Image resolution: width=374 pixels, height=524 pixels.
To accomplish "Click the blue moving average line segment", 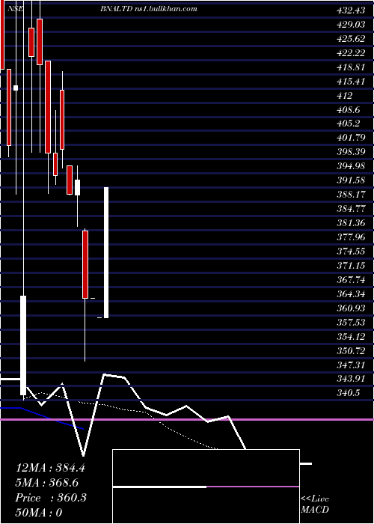I will point(42,417).
